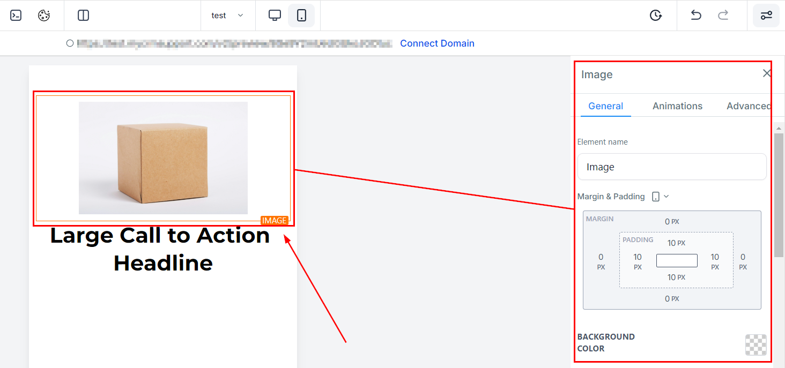Expand the Margin & Padding device dropdown
This screenshot has width=785, height=368.
tap(661, 197)
